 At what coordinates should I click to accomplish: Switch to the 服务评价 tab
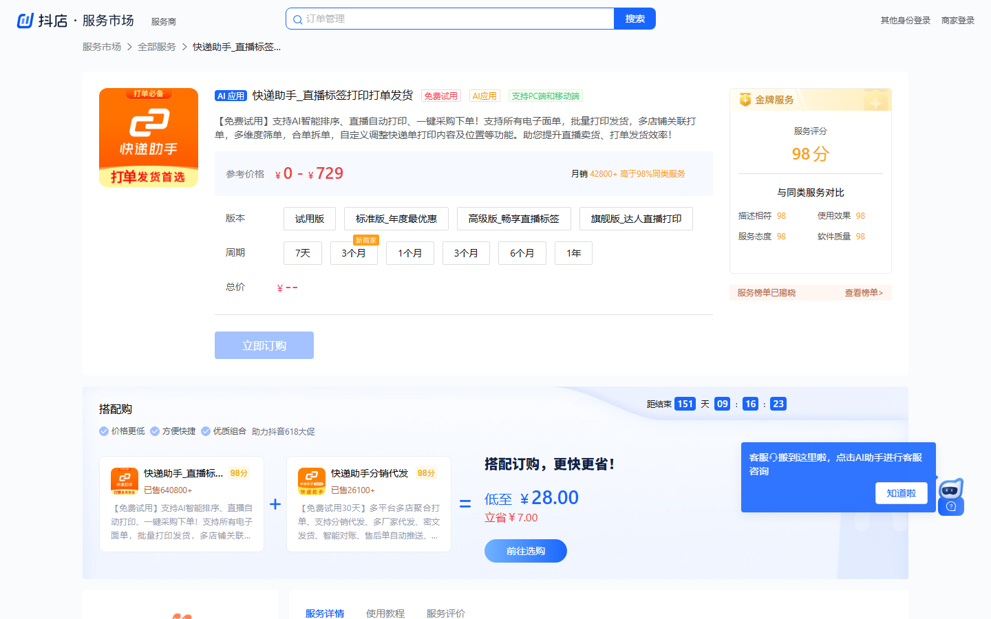coord(446,613)
